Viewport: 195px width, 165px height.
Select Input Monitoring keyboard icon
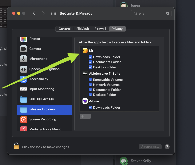tap(24, 89)
